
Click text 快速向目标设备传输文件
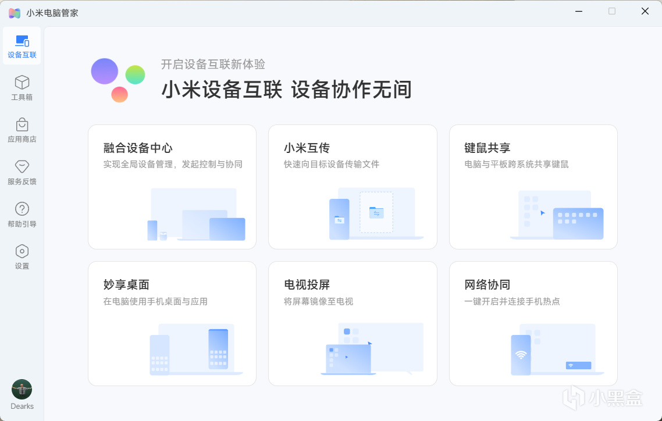(x=332, y=164)
